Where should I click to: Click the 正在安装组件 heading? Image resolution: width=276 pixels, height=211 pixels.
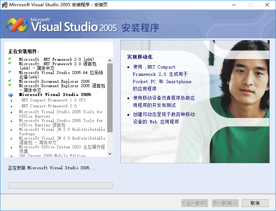tap(24, 52)
